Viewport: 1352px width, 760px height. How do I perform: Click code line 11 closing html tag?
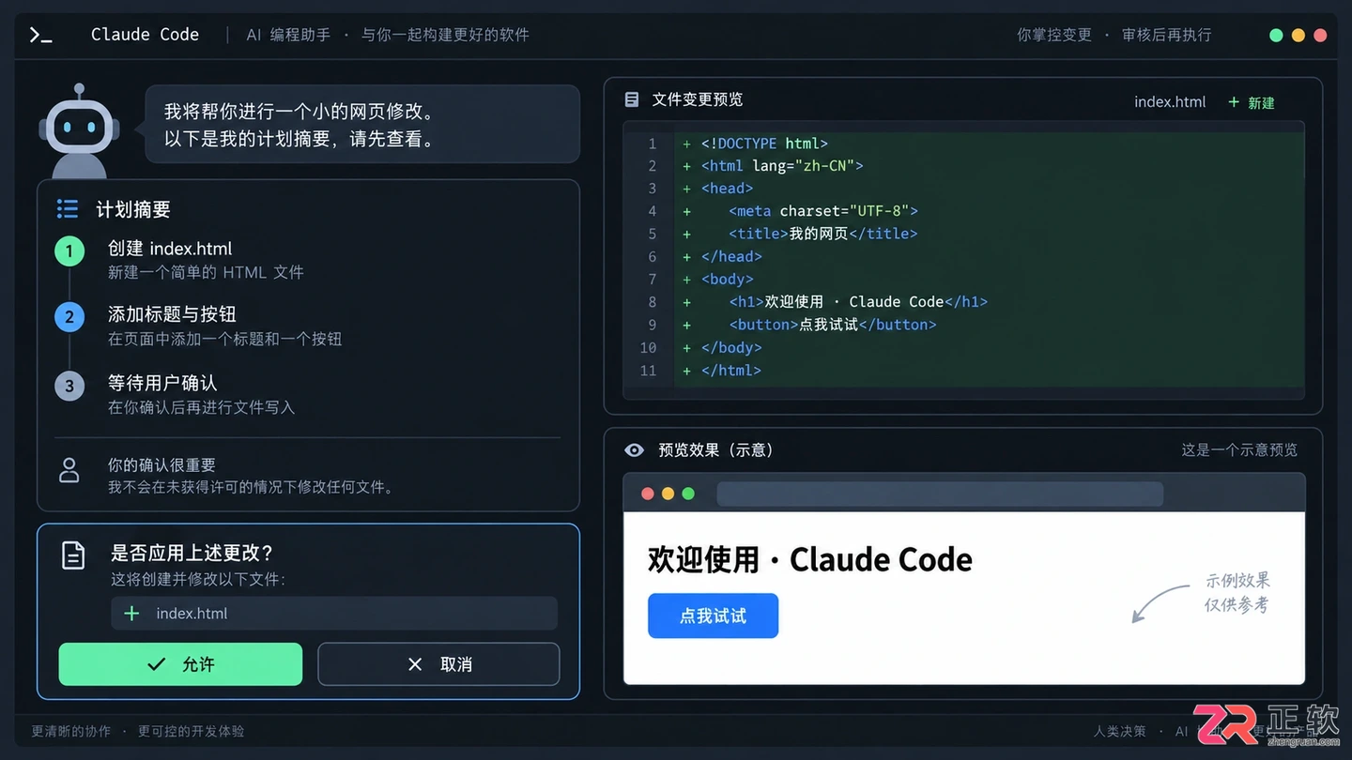pos(730,371)
